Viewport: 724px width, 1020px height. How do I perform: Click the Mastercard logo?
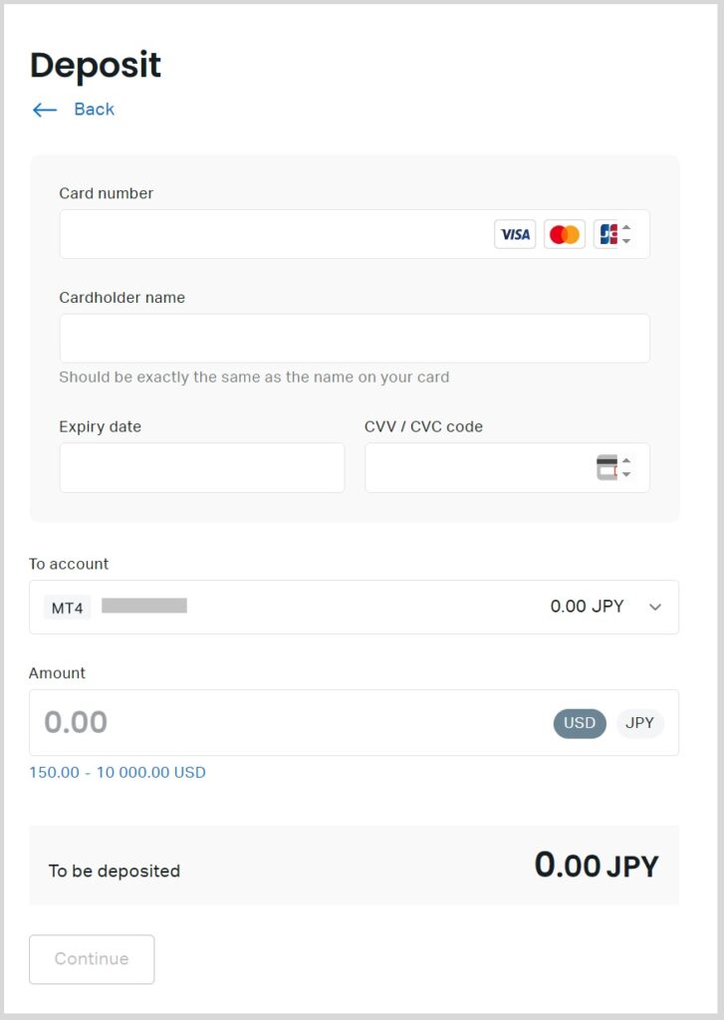click(x=565, y=234)
